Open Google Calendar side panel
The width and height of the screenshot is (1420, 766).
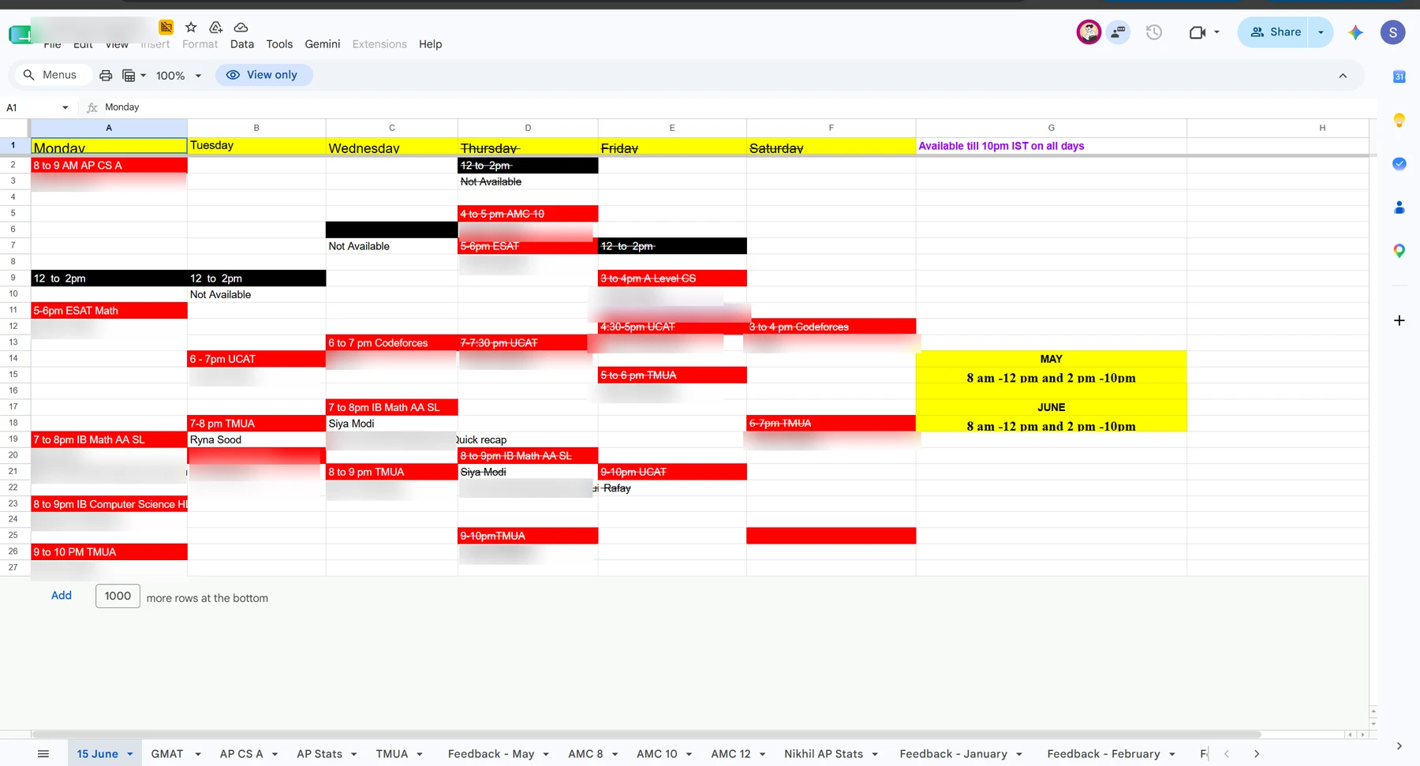click(x=1399, y=77)
